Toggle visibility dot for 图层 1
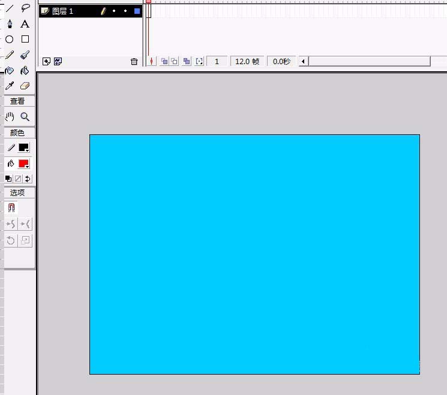 114,11
